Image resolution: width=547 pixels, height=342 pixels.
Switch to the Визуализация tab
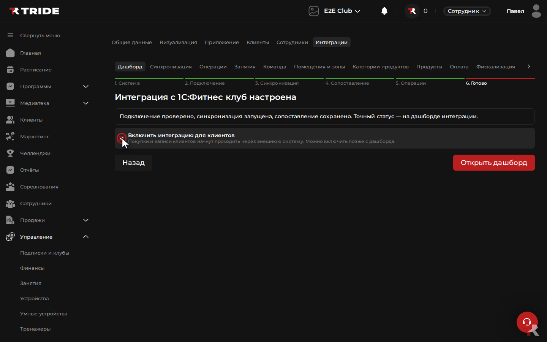(x=178, y=42)
